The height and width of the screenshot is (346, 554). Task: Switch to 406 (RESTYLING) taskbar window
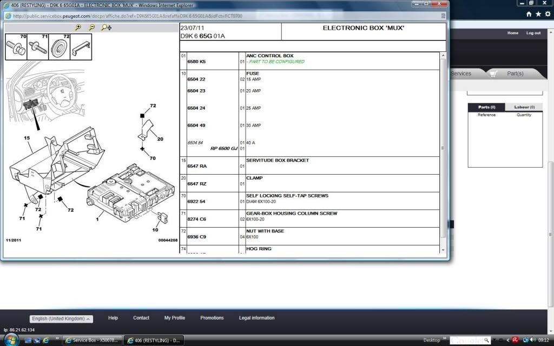coord(154,341)
